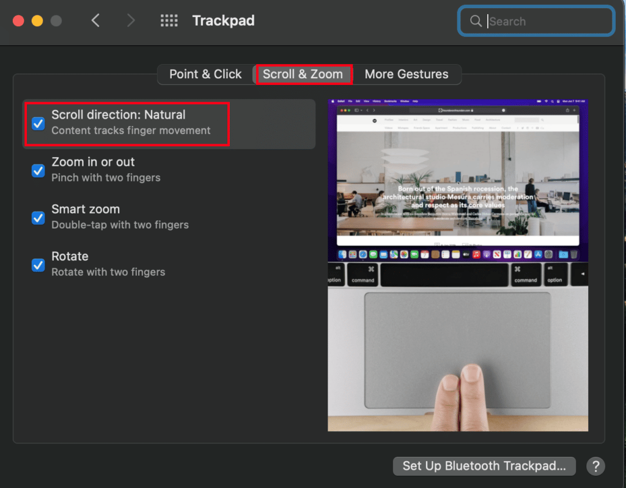The width and height of the screenshot is (626, 488).
Task: Open the More Gestures tab
Action: (407, 74)
